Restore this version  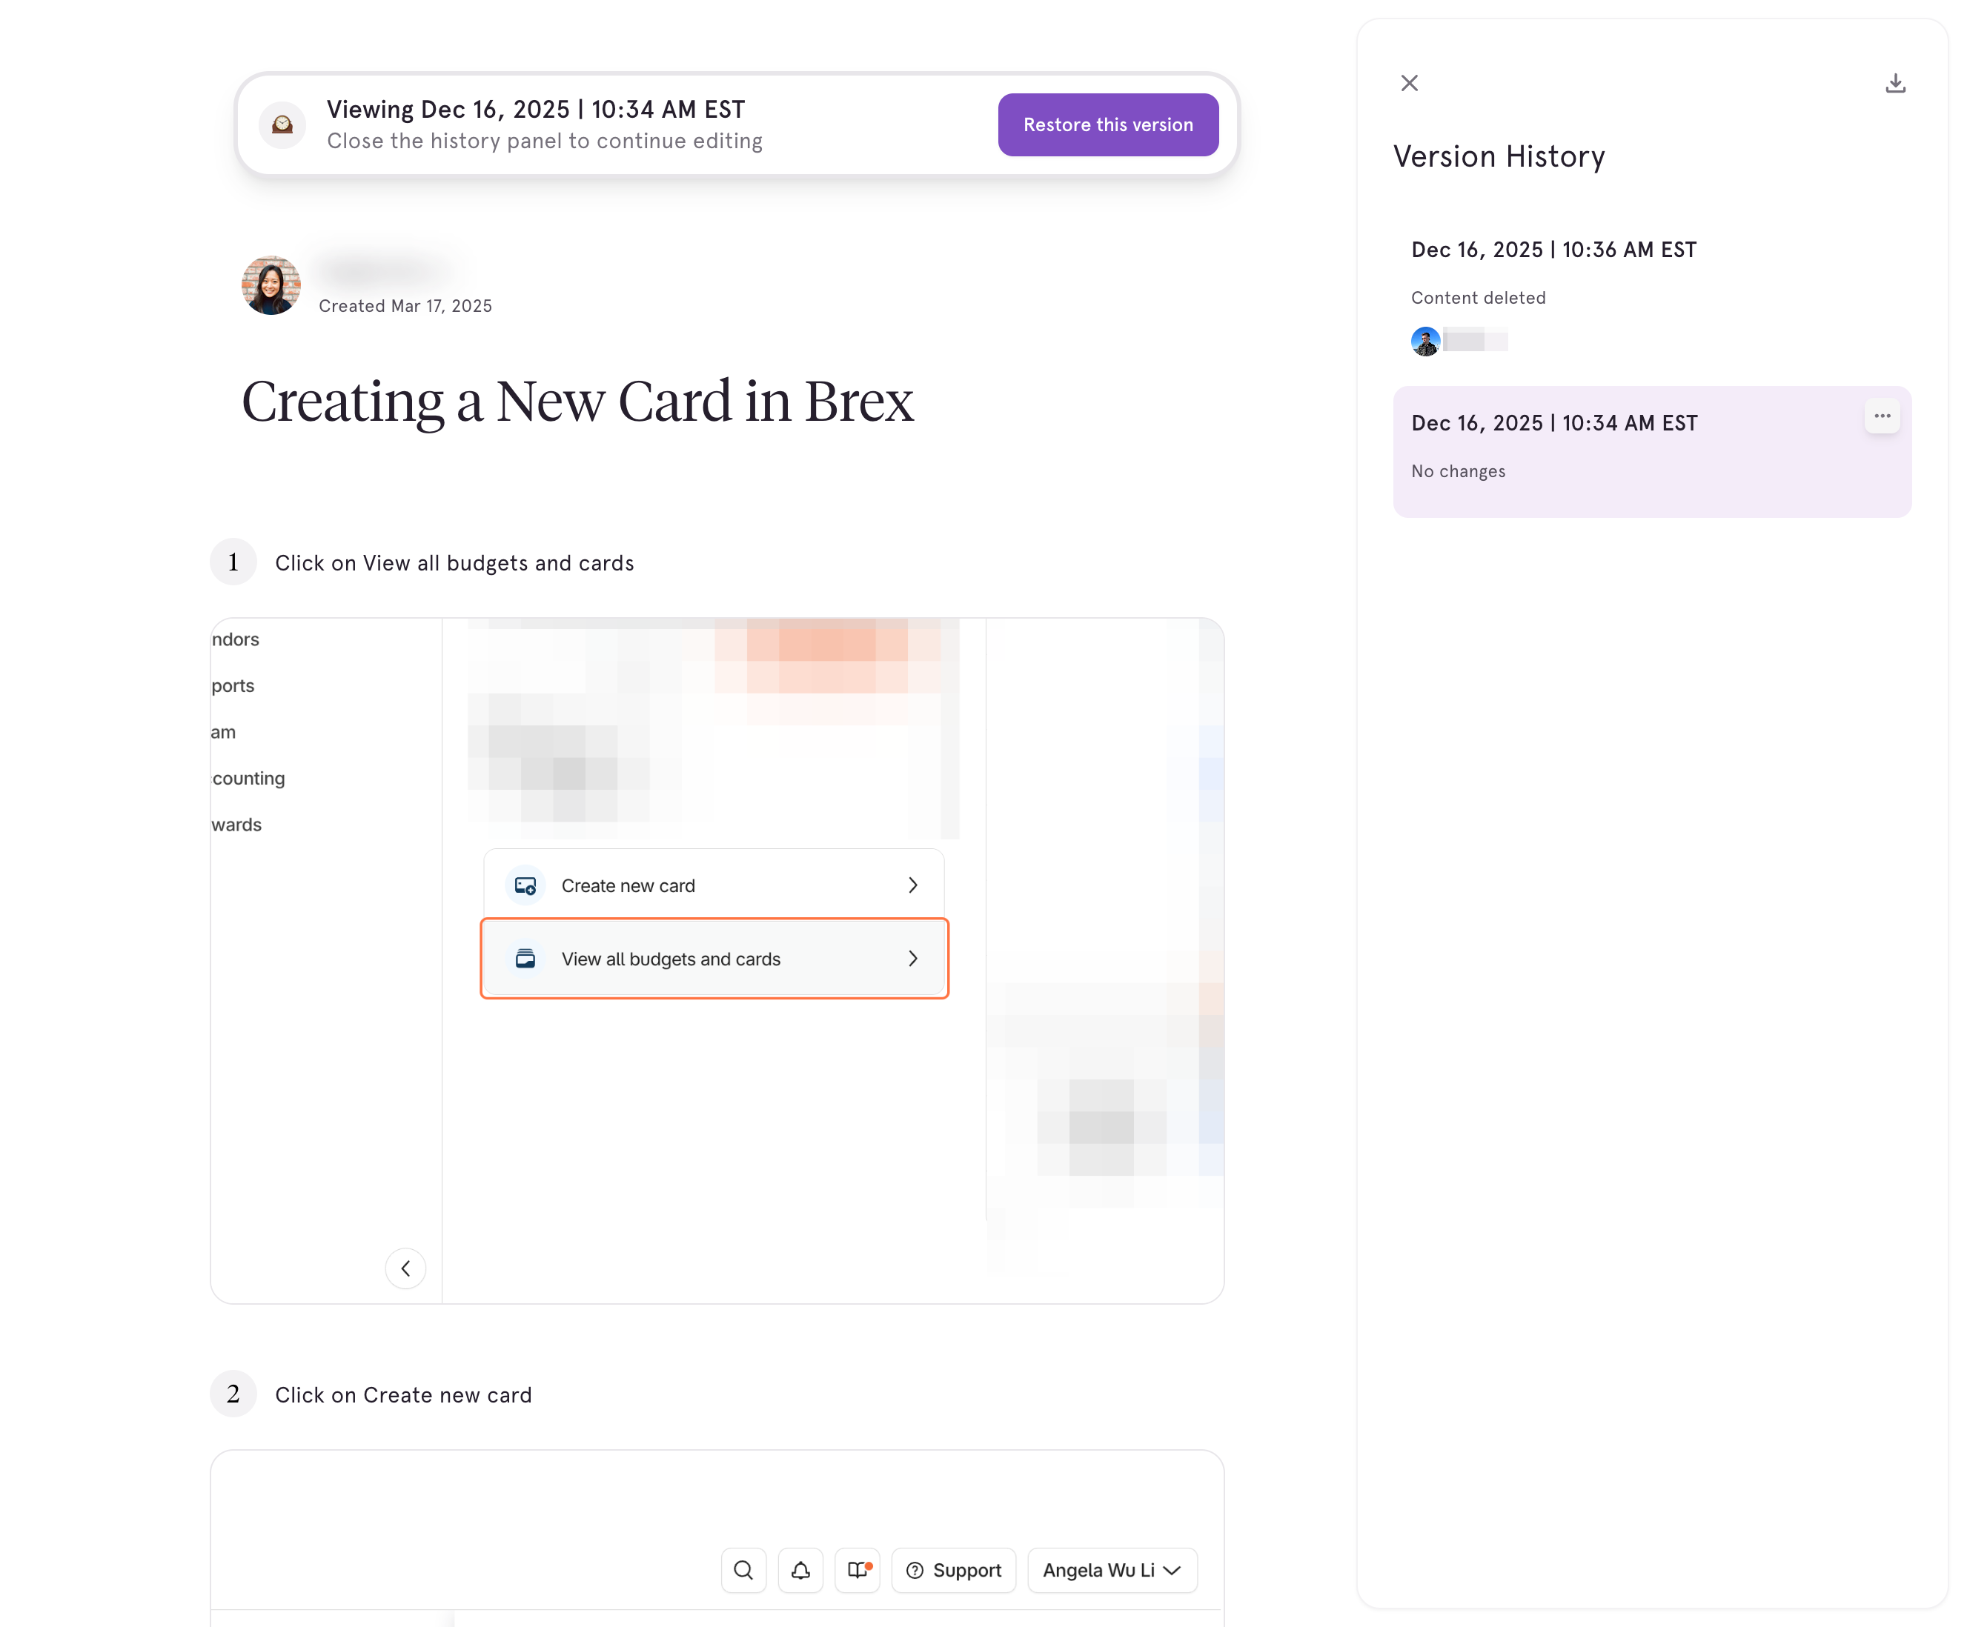1108,124
